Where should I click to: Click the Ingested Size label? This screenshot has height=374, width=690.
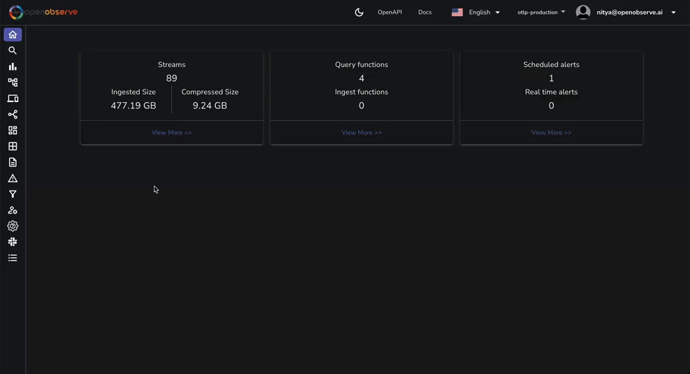click(133, 92)
